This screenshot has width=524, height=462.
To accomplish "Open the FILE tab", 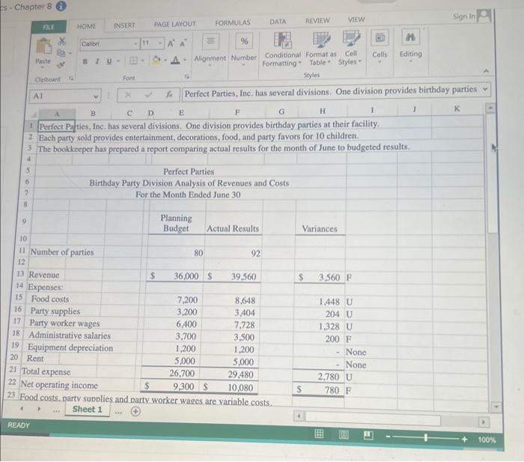I will [x=49, y=27].
